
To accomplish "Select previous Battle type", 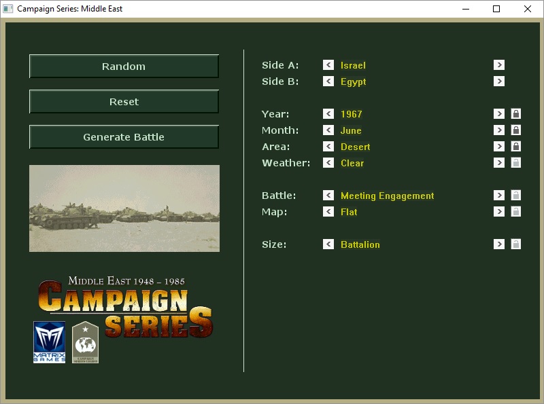I will point(328,195).
